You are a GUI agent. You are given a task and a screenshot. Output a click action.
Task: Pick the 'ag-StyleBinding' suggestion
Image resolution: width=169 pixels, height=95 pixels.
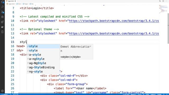[x=43, y=67]
